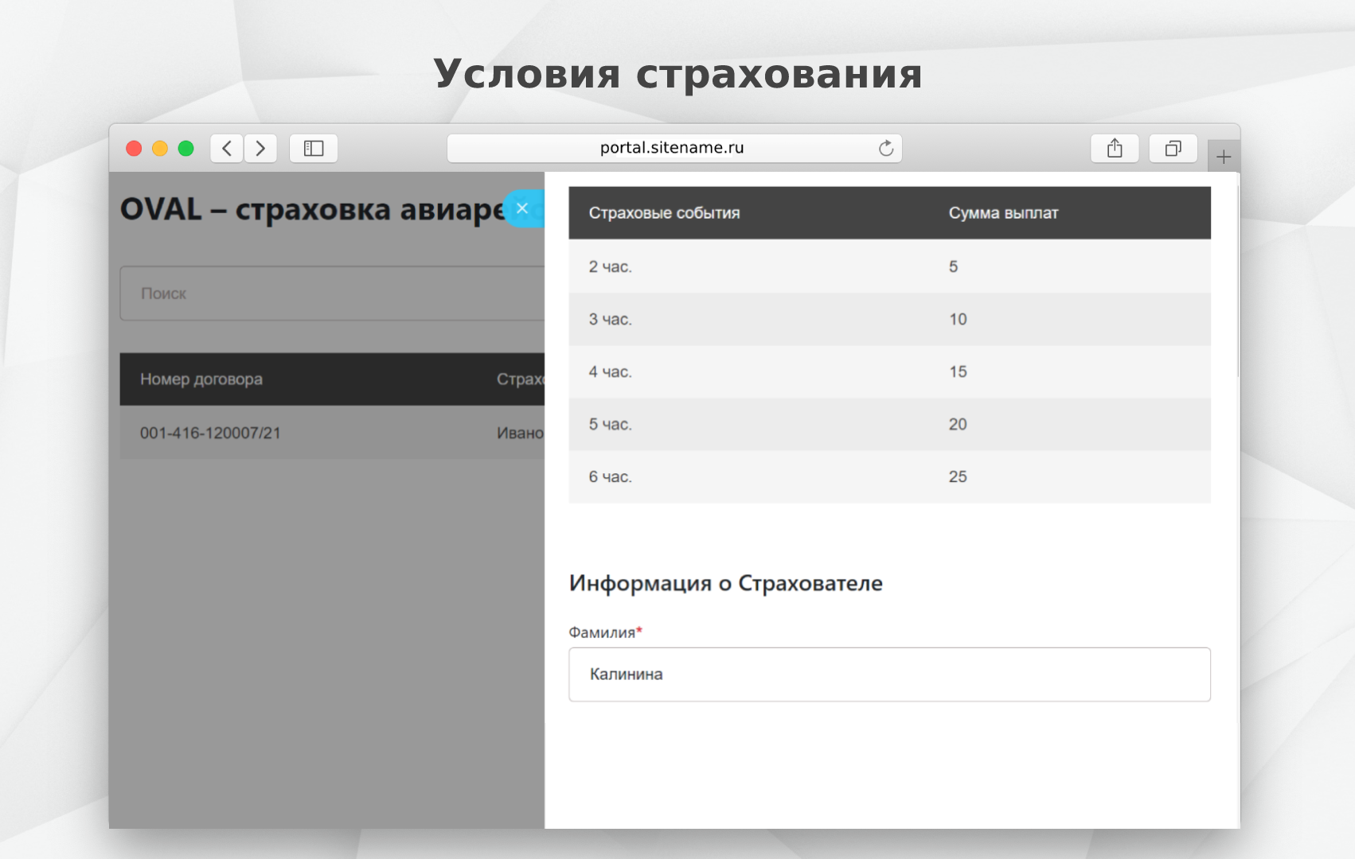Click the panel's vertical scrollbar
This screenshot has width=1355, height=859.
tap(1237, 278)
